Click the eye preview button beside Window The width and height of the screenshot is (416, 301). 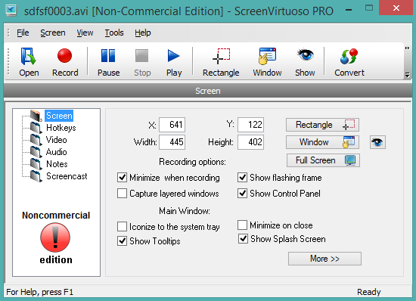click(x=377, y=142)
